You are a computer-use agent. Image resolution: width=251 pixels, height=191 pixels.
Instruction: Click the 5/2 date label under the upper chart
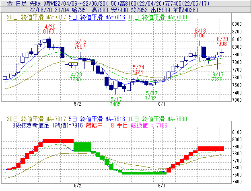coord(78,104)
